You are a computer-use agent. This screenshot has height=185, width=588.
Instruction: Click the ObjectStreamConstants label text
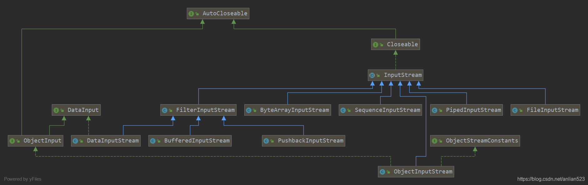pyautogui.click(x=482, y=141)
